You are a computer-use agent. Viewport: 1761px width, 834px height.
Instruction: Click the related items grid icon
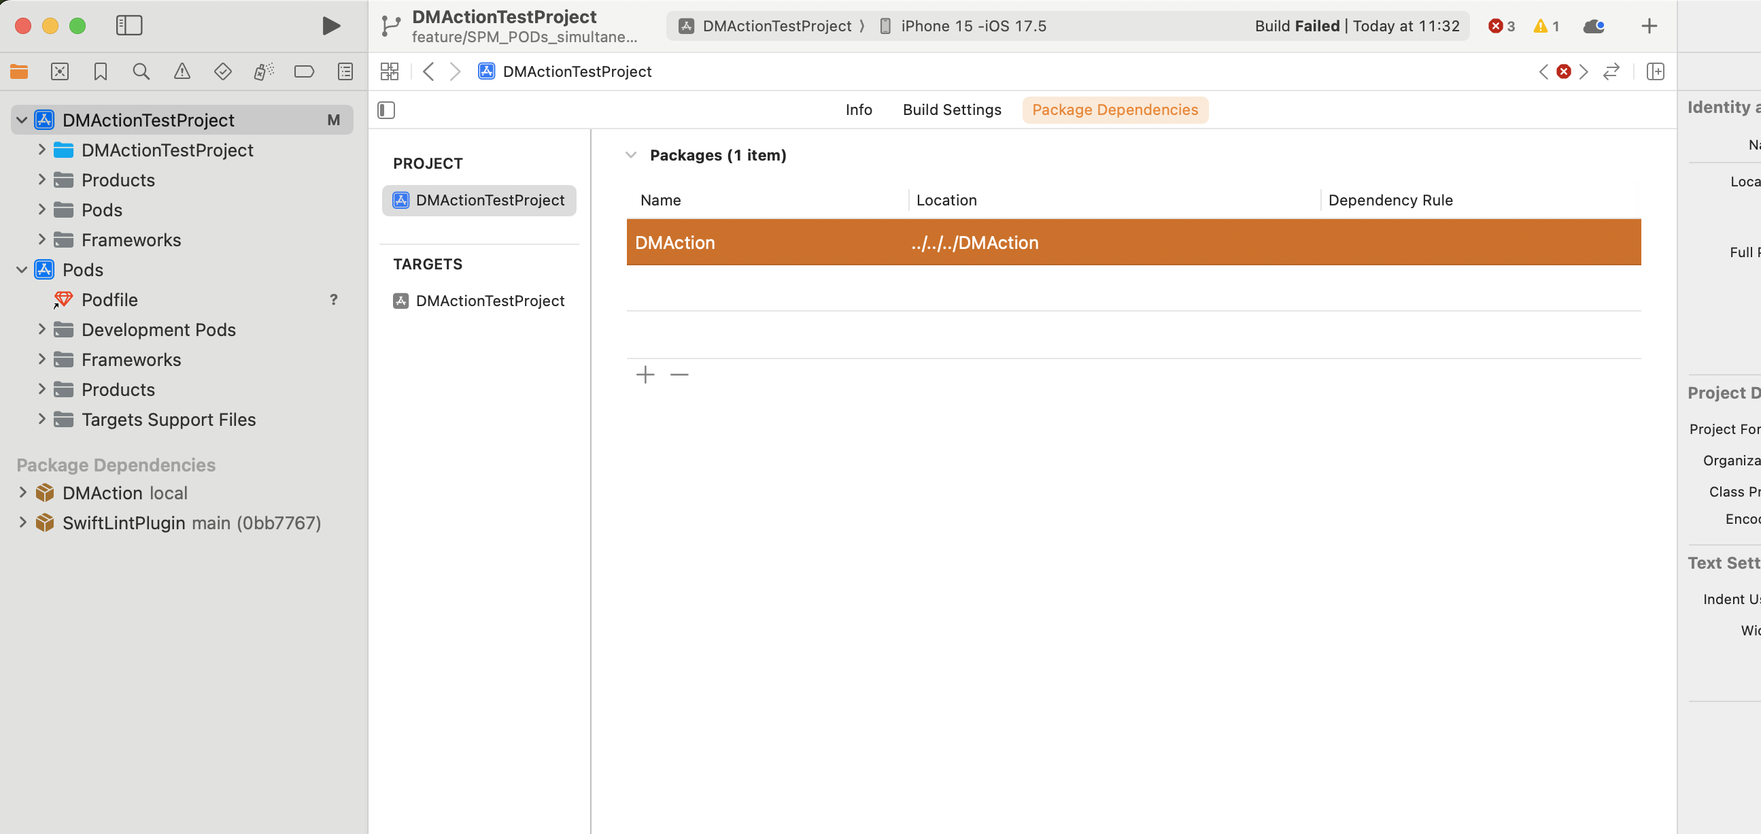[390, 71]
